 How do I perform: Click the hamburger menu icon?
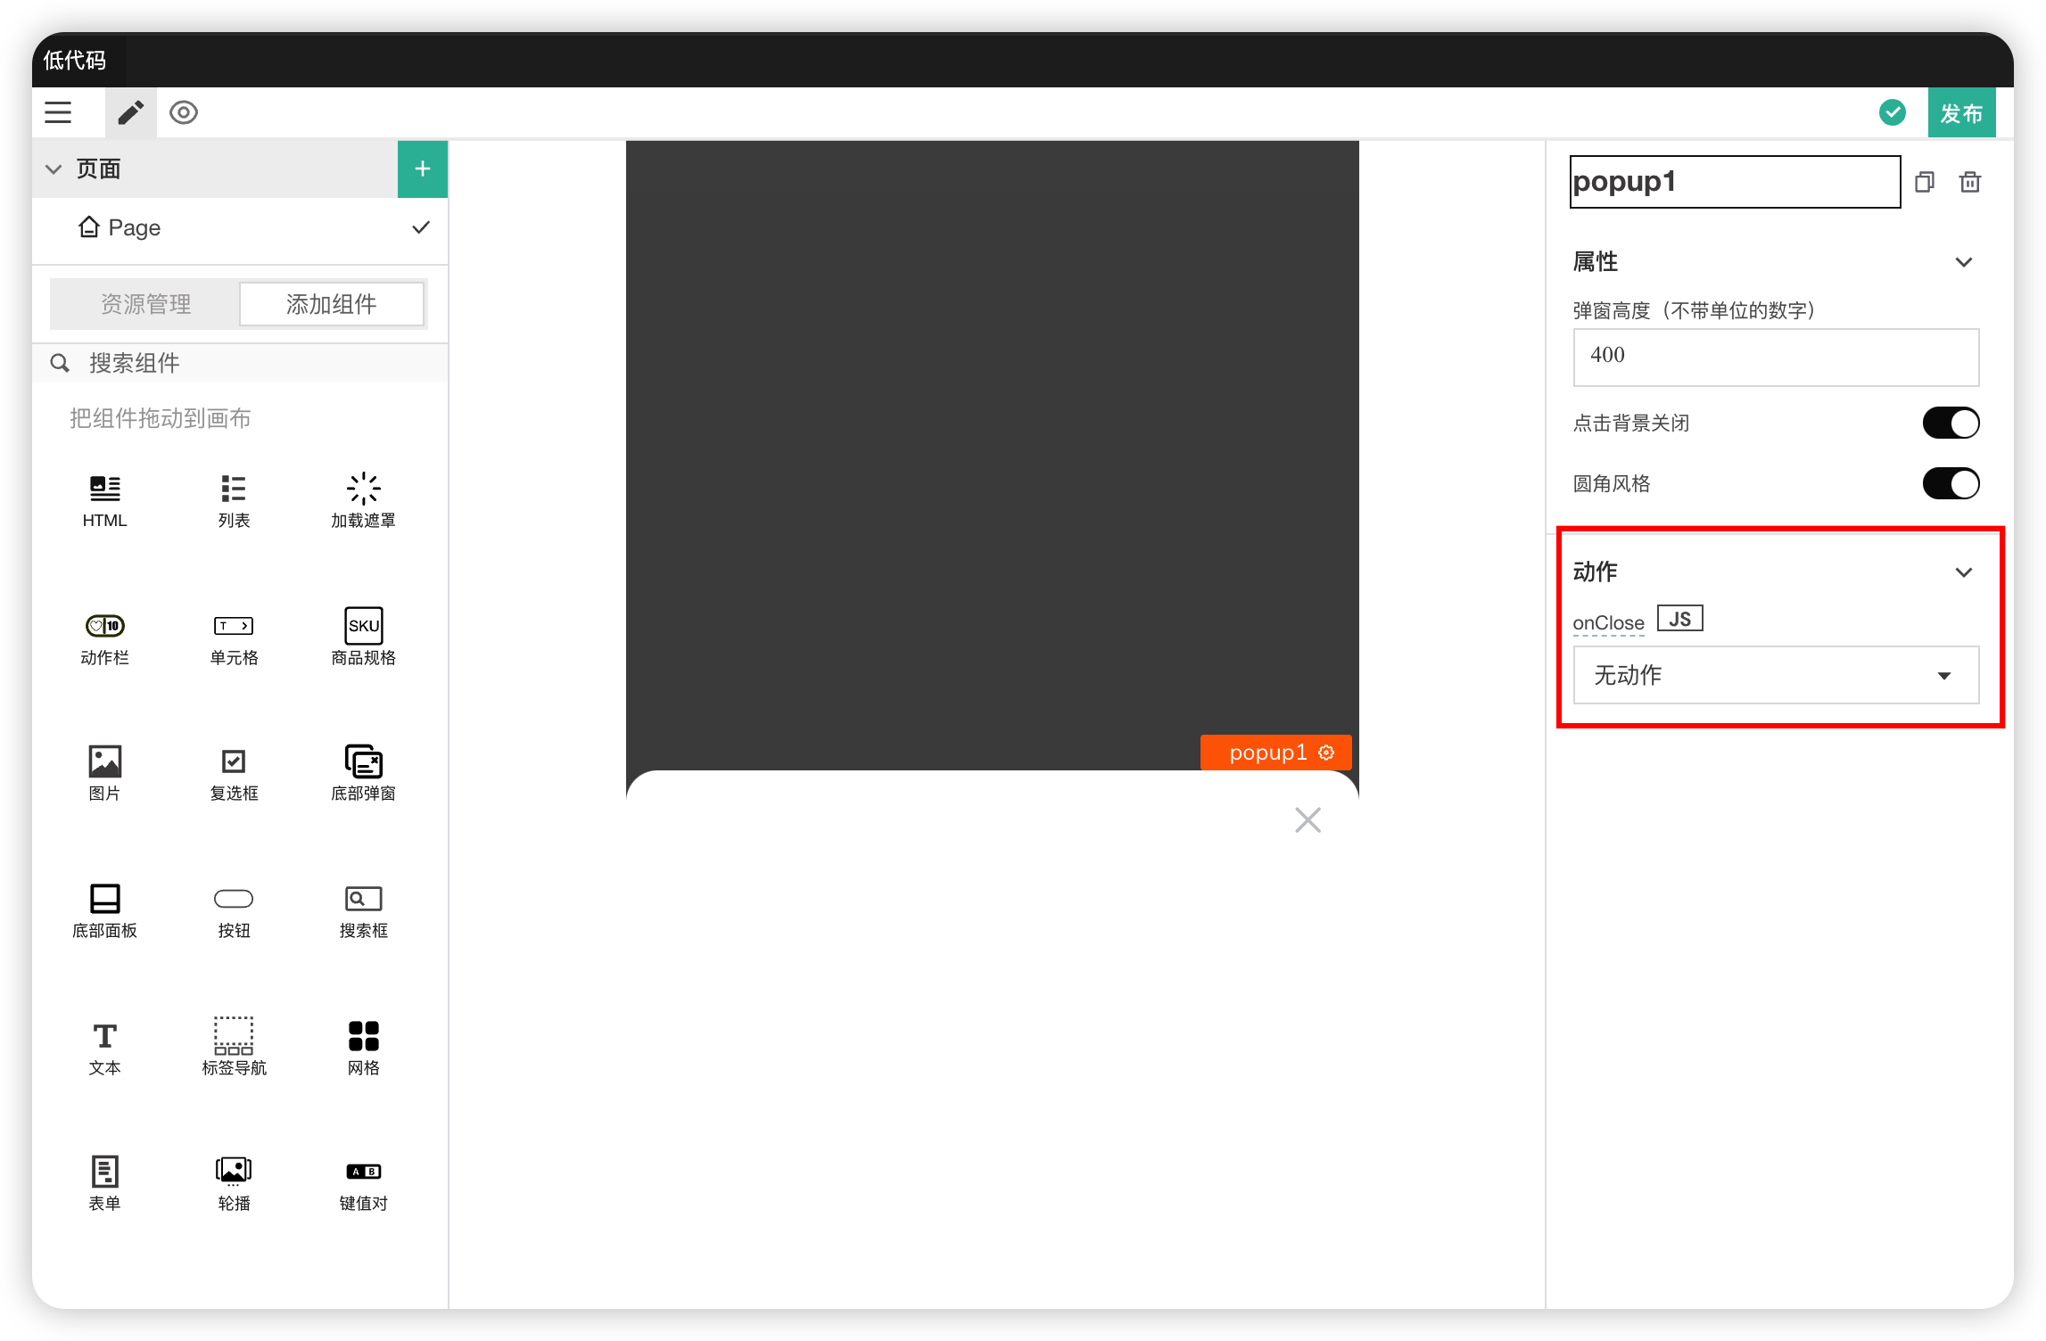(58, 112)
